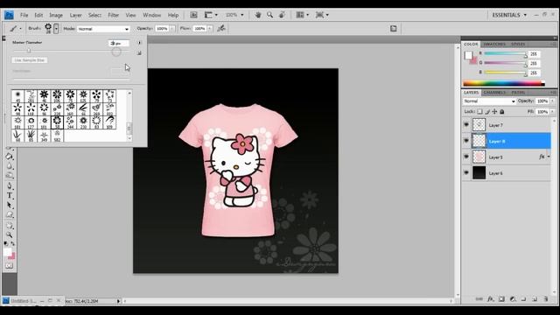
Task: Open the Window menu
Action: (151, 15)
